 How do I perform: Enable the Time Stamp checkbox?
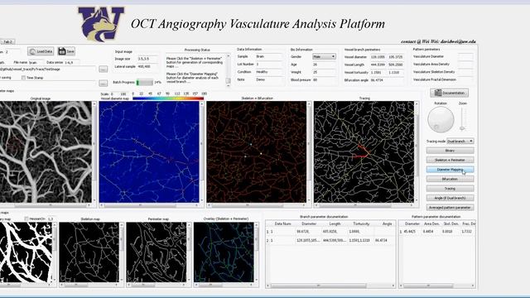coord(24,78)
